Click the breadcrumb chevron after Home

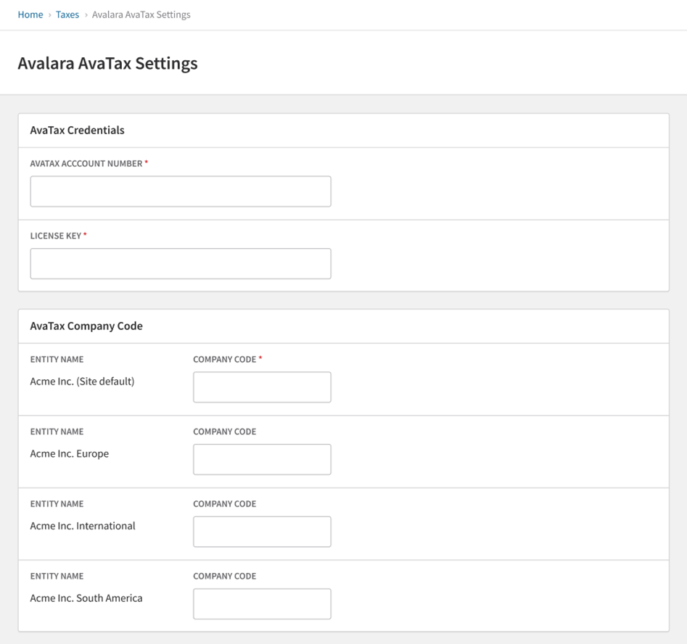point(49,15)
